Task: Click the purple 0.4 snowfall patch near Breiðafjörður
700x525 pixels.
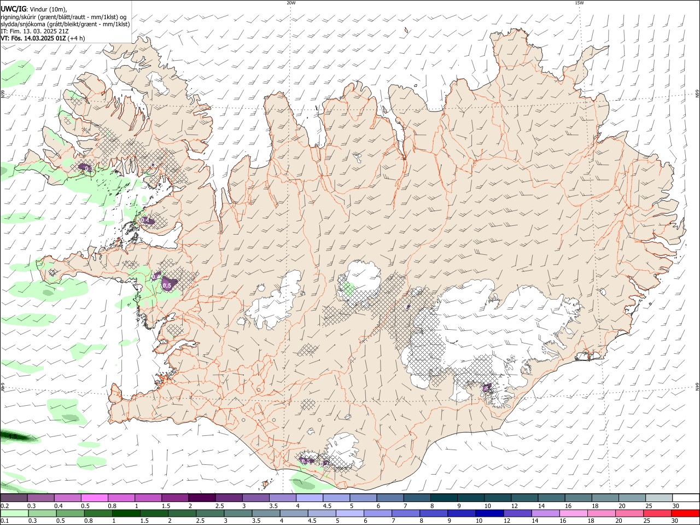Action: pyautogui.click(x=146, y=220)
